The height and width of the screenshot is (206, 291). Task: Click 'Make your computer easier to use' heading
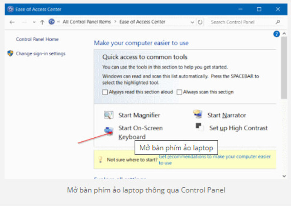point(141,43)
